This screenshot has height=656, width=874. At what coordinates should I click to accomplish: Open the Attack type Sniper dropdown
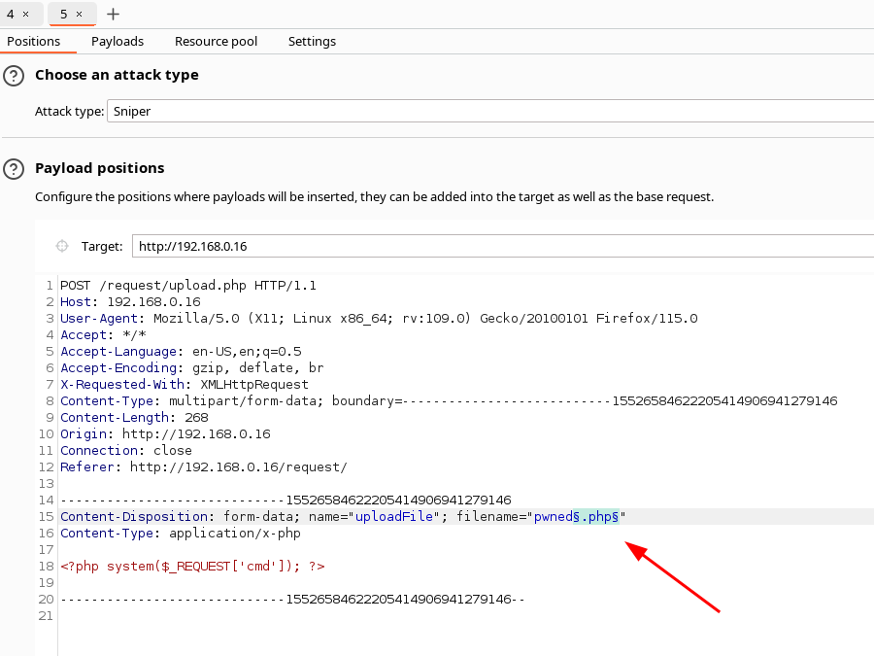click(490, 111)
